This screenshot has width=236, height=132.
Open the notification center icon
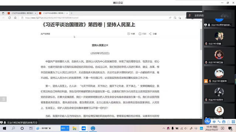[230, 128]
